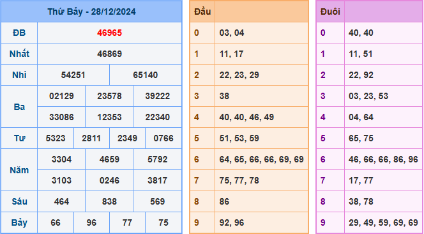This screenshot has width=424, height=234.
Task: Select Tư prize number 0766
Action: (163, 138)
